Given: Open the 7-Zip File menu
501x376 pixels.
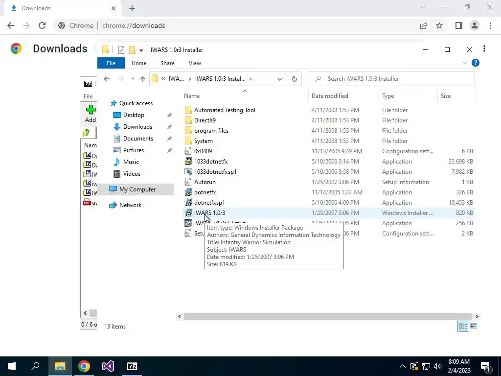Looking at the screenshot, I should (x=88, y=96).
